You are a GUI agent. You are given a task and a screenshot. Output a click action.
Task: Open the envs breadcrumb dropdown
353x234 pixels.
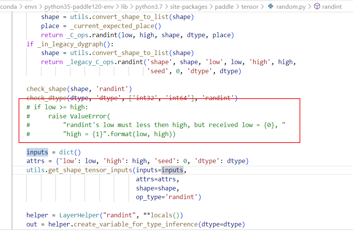point(30,6)
